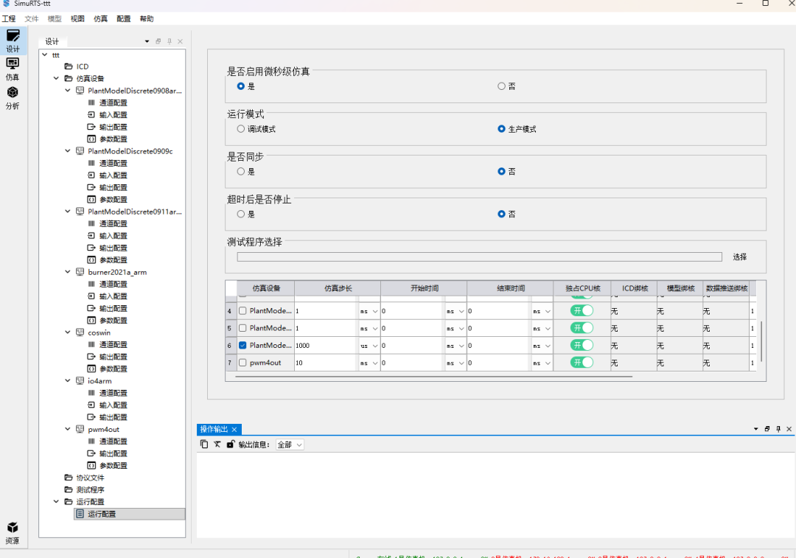Choose 调试模式 run mode

(x=240, y=129)
